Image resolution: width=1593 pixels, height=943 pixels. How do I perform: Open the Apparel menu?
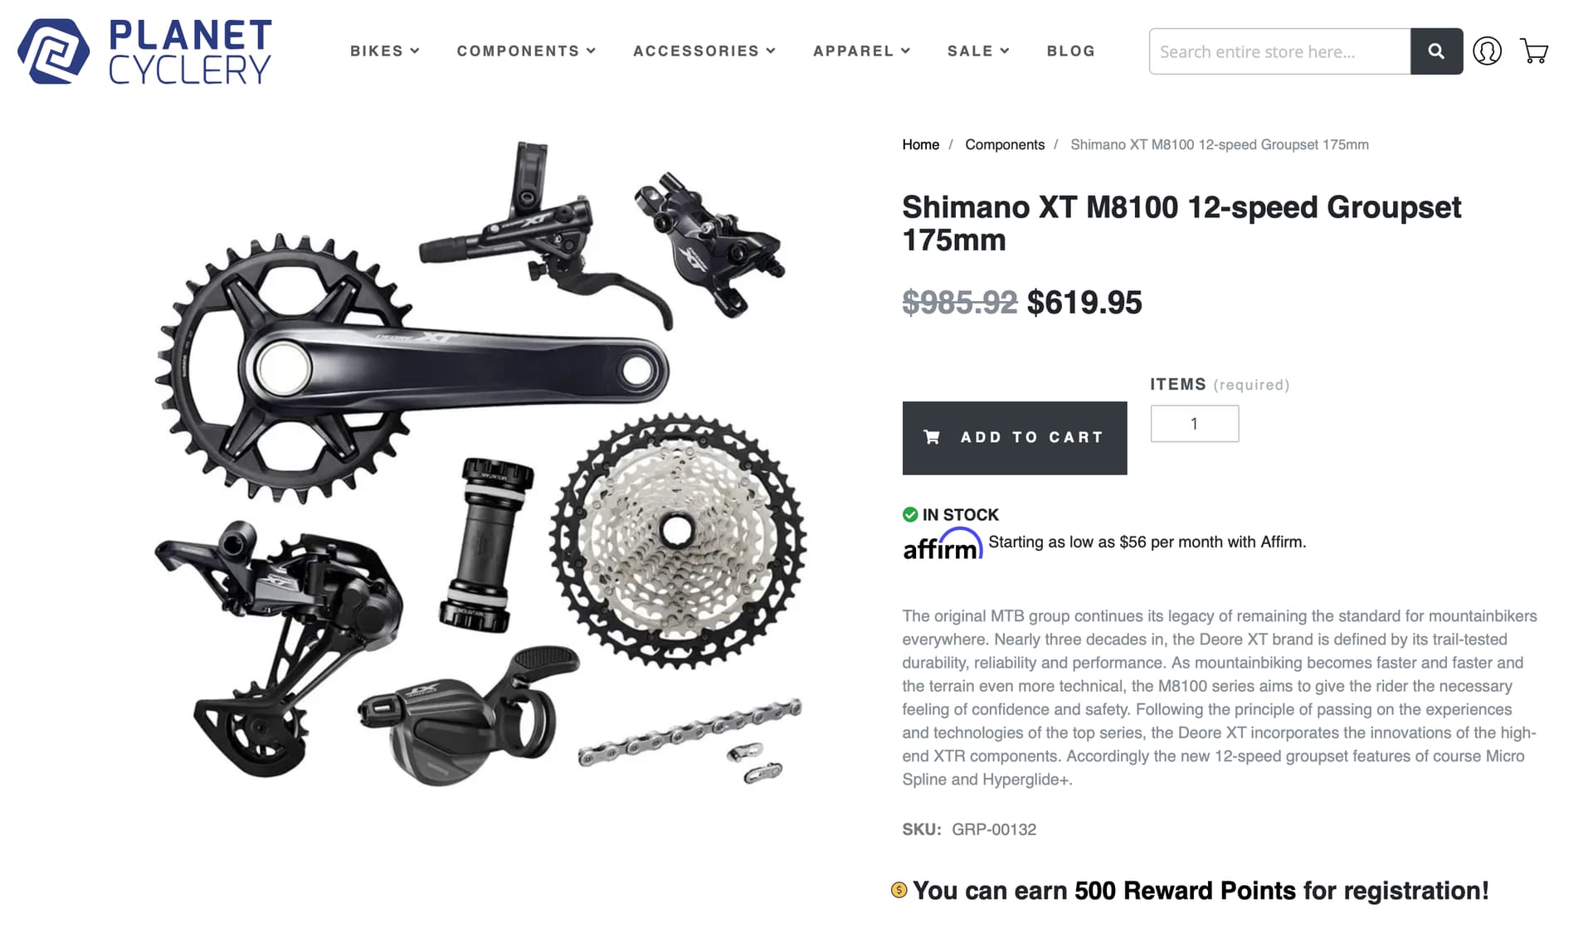[861, 51]
